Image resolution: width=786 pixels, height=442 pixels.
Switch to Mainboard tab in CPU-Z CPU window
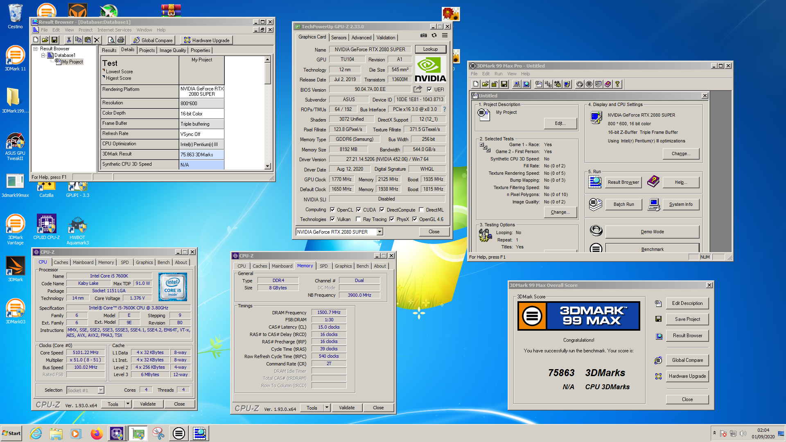83,262
